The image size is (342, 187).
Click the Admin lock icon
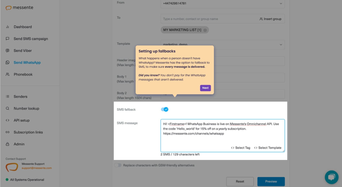[x=7, y=144]
